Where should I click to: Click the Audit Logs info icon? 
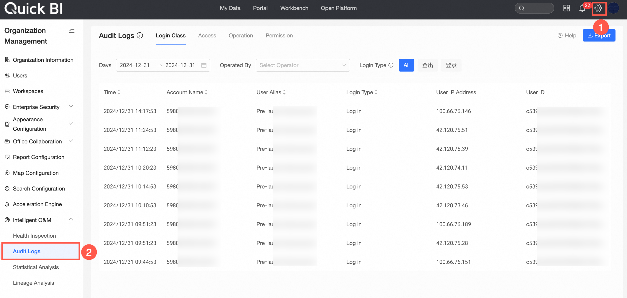pyautogui.click(x=140, y=35)
